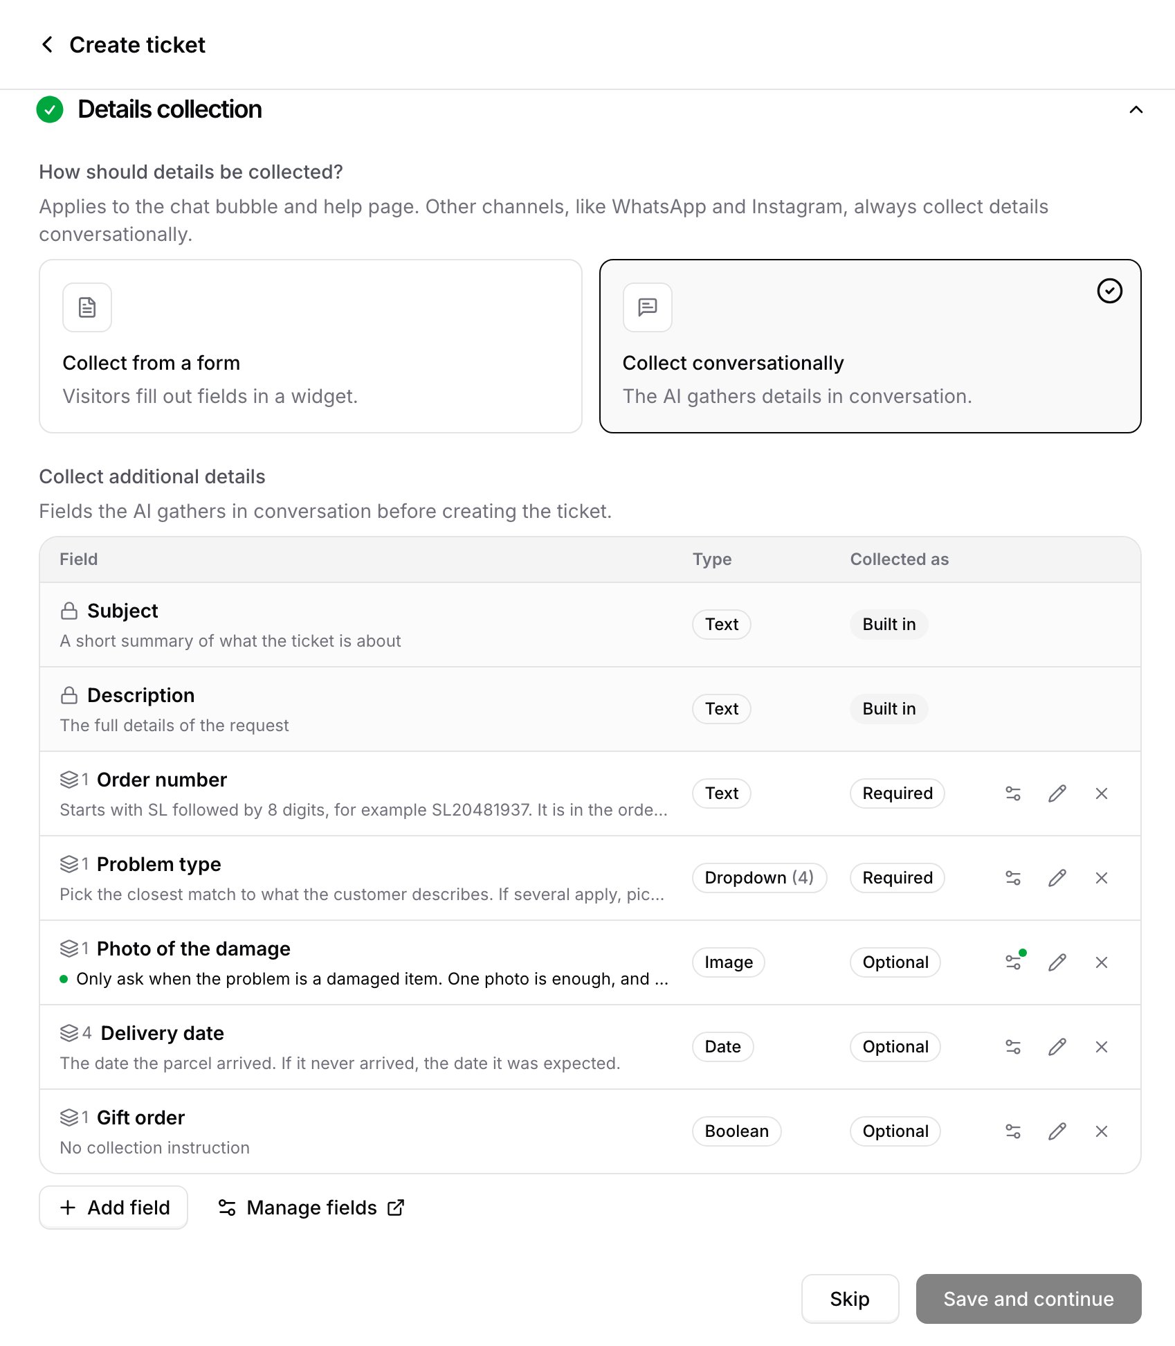Remove the Order number field
The width and height of the screenshot is (1175, 1346).
click(1102, 793)
